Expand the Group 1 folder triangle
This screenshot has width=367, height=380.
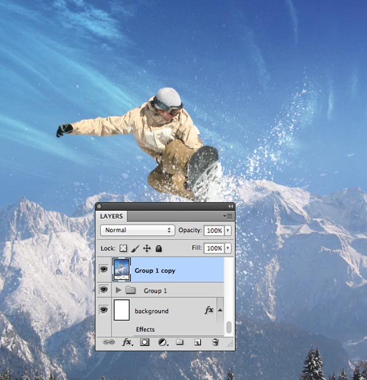(118, 290)
